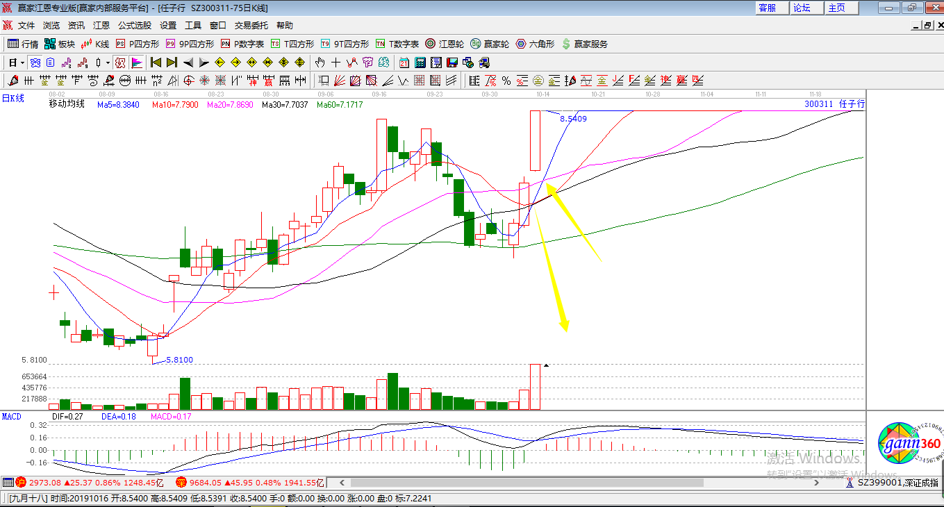Click Shenzhen index 9684.05 in status bar
944x507 pixels.
[205, 482]
